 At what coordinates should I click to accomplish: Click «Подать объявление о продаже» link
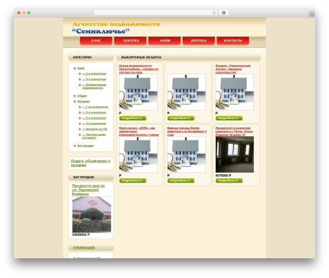(x=91, y=163)
